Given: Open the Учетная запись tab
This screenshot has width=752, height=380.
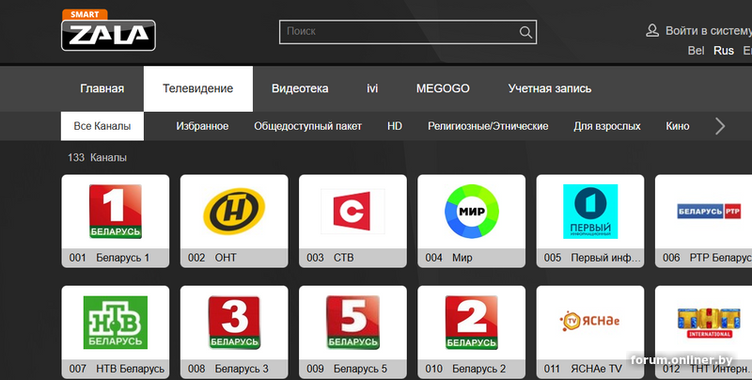Looking at the screenshot, I should tap(550, 88).
